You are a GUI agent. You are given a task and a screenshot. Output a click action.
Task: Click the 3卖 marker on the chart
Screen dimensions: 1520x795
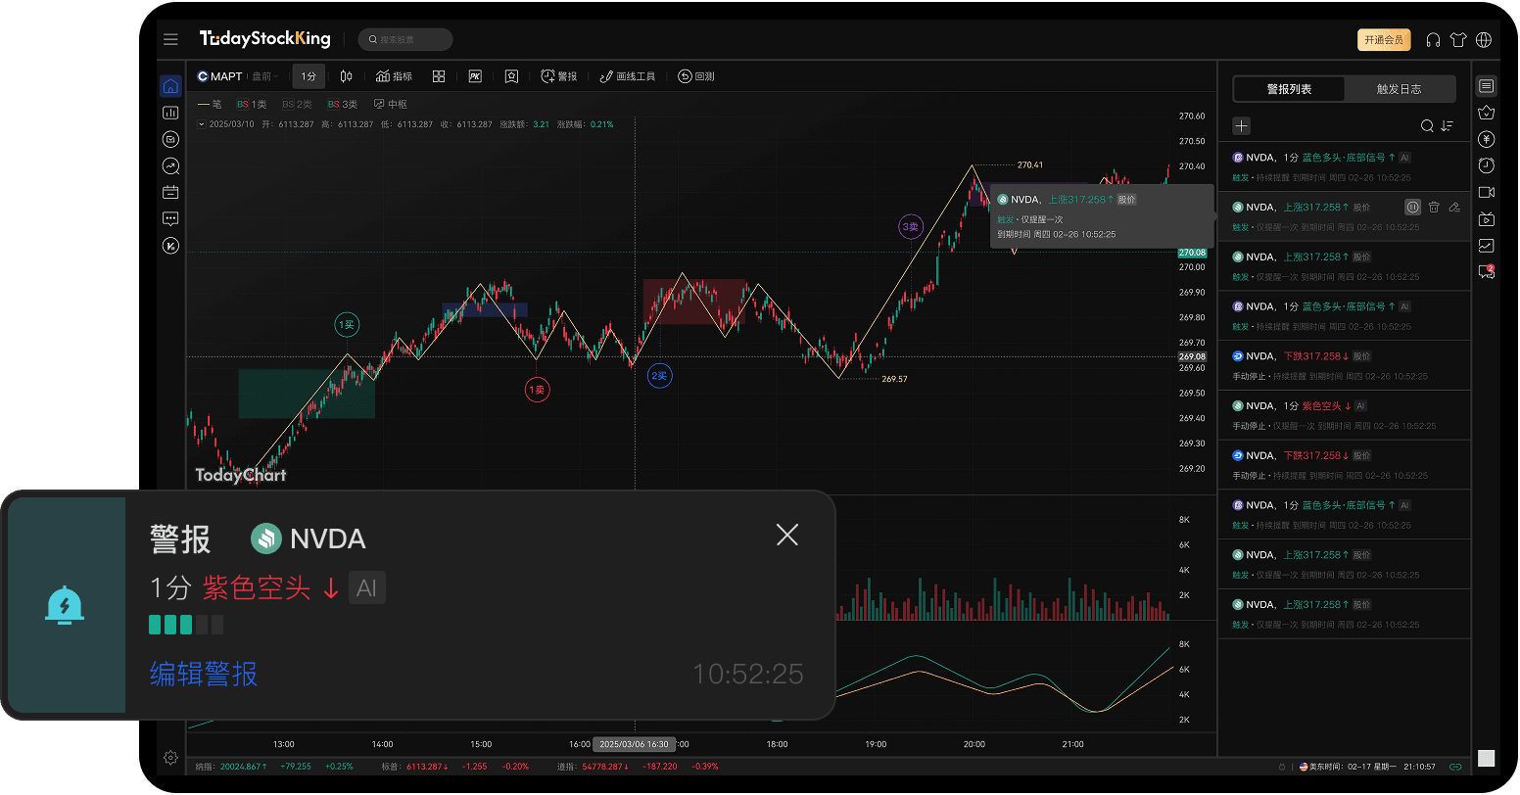pos(911,227)
